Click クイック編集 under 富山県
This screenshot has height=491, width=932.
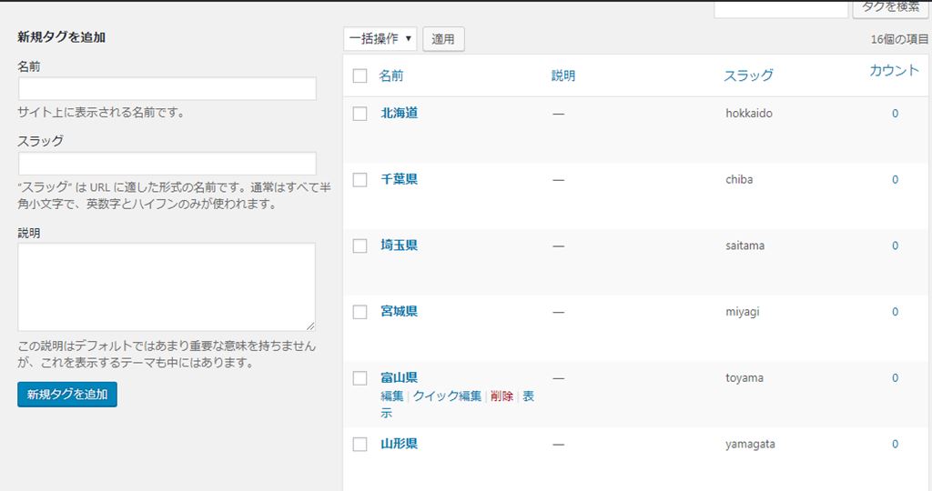coord(447,396)
